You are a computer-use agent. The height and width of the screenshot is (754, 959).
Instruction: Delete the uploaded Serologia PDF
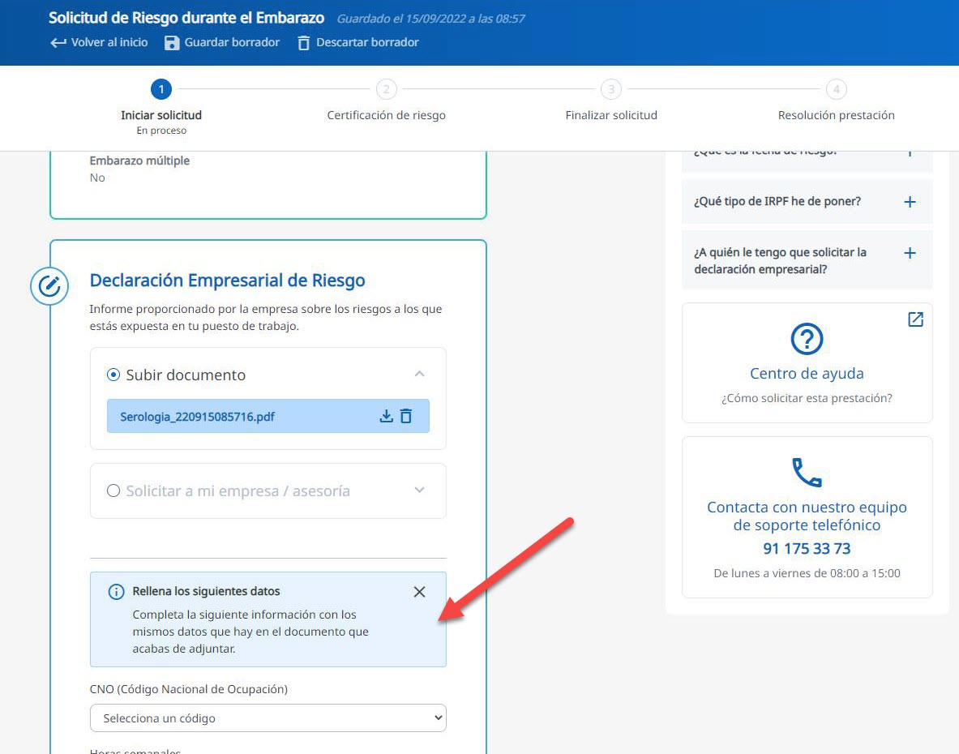(x=406, y=416)
